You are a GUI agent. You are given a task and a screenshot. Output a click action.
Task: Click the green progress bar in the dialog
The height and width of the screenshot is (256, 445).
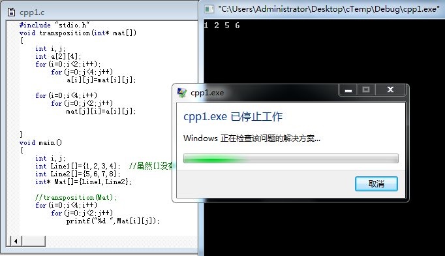click(291, 158)
